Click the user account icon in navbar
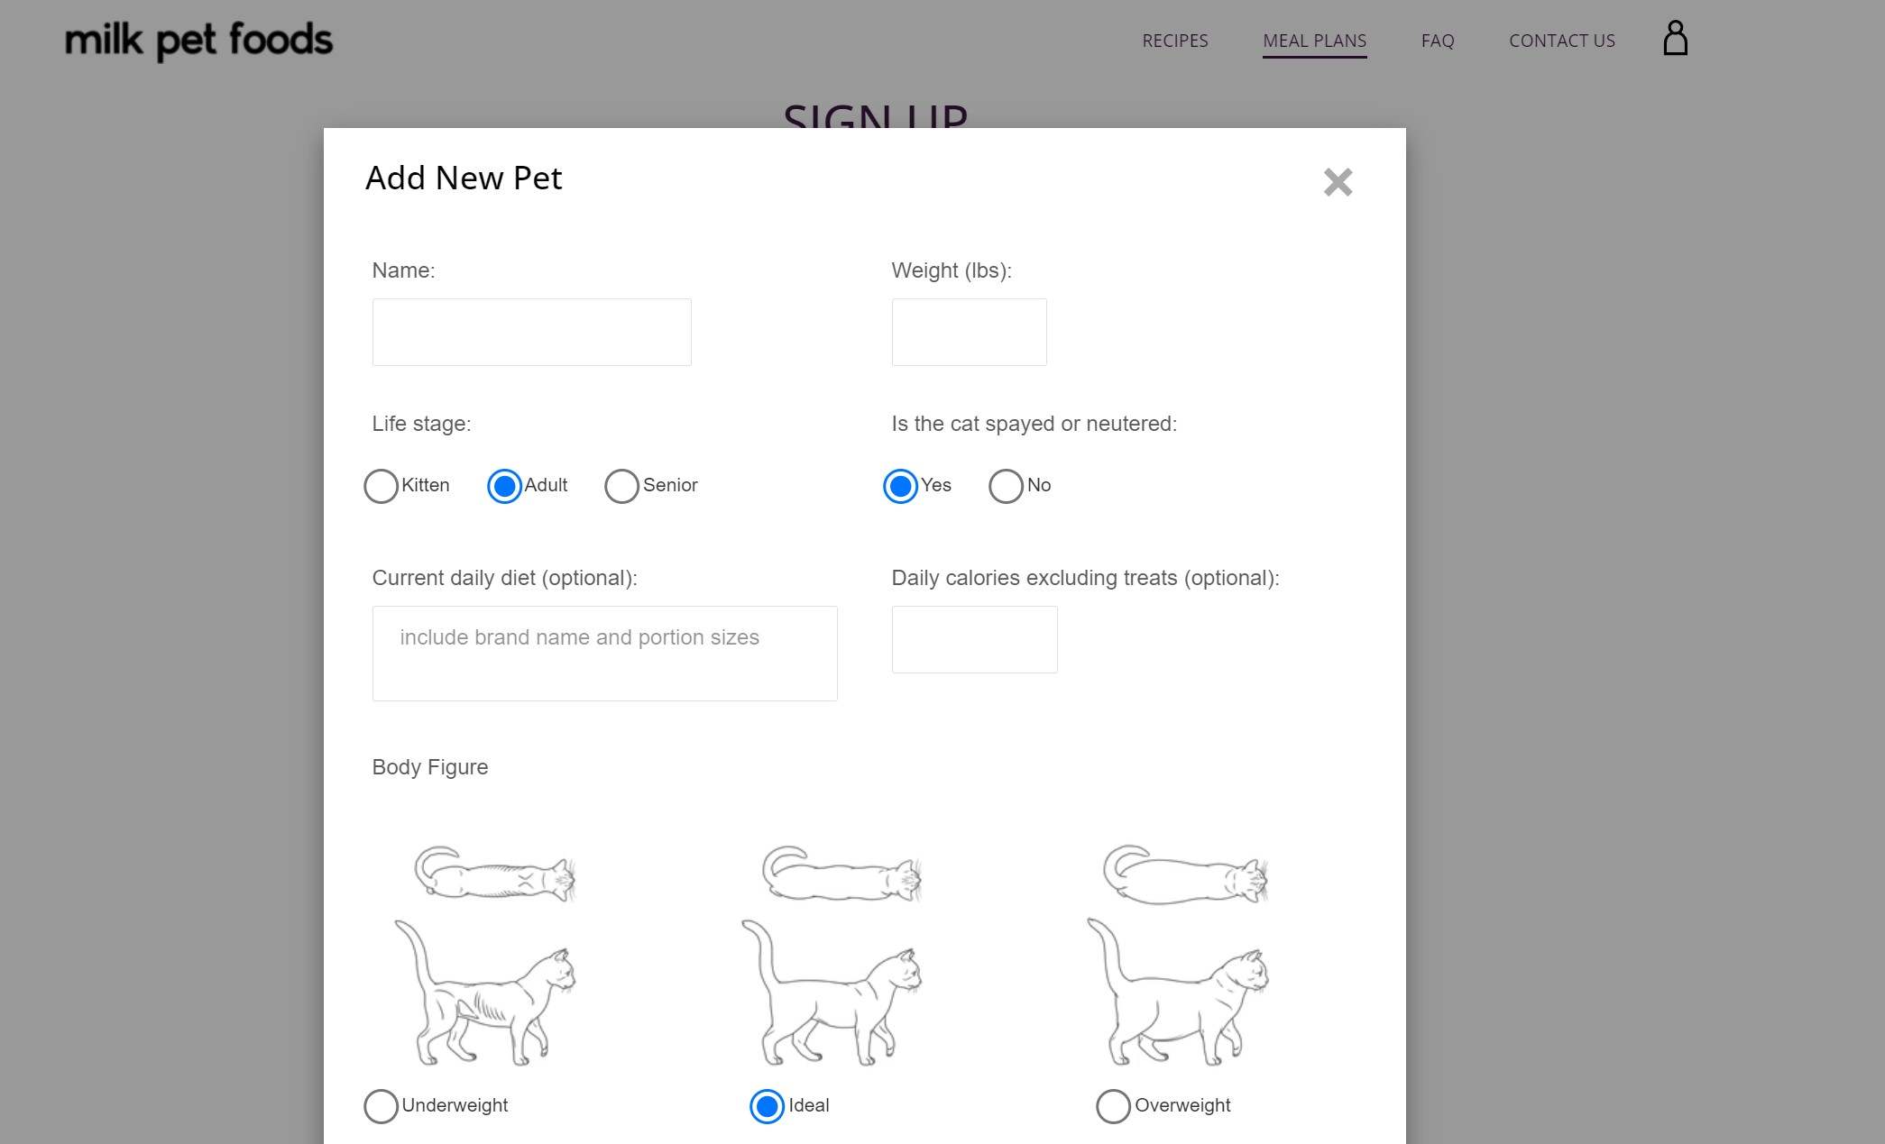Screen dimensions: 1885x1144 pyautogui.click(x=1675, y=39)
